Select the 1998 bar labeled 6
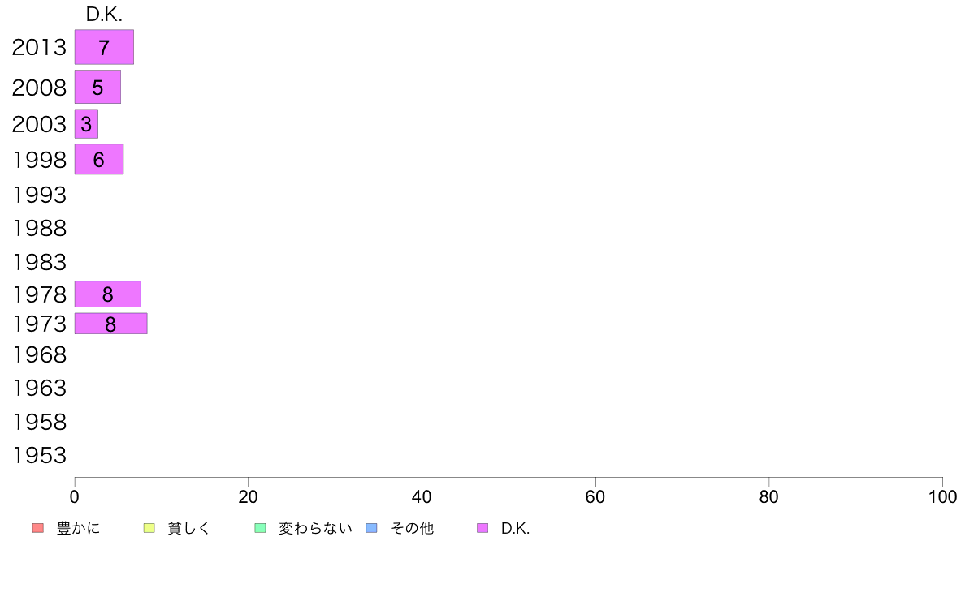Screen dimensions: 965x597 99,159
